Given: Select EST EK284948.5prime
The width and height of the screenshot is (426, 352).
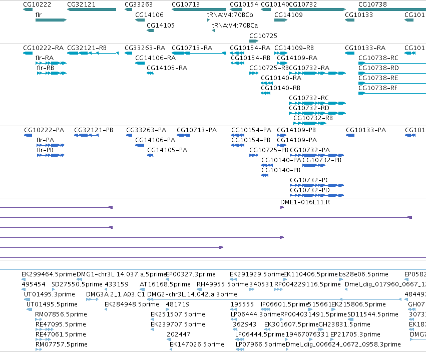Looking at the screenshot, I should click(x=132, y=304).
